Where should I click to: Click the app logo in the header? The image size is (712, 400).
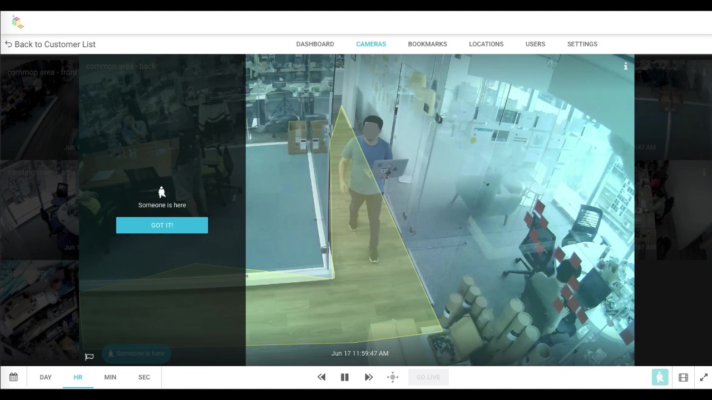(x=18, y=22)
